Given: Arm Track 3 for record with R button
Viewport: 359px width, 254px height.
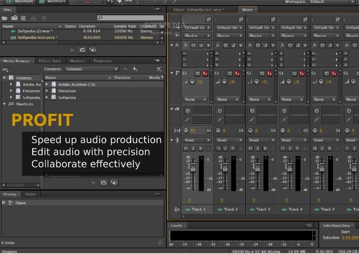Looking at the screenshot, I should click(x=266, y=149).
